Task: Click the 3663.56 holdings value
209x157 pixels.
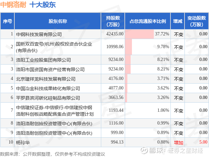Action: 116,97
